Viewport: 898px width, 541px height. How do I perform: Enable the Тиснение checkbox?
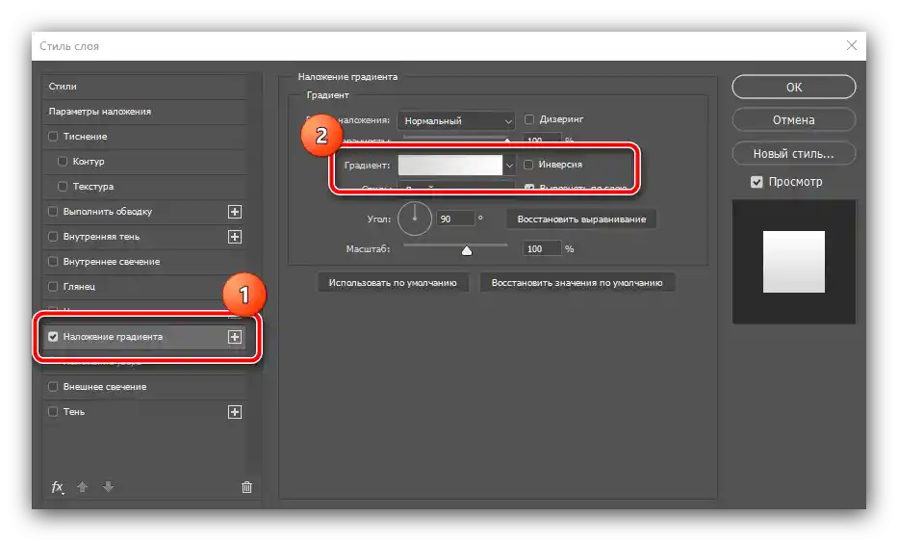tap(53, 137)
